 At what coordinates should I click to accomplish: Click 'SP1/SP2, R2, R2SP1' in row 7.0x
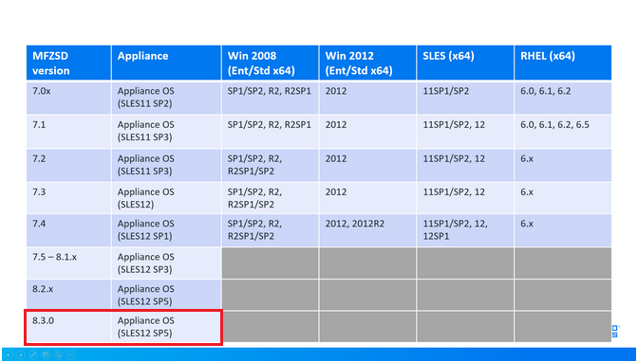coord(271,98)
